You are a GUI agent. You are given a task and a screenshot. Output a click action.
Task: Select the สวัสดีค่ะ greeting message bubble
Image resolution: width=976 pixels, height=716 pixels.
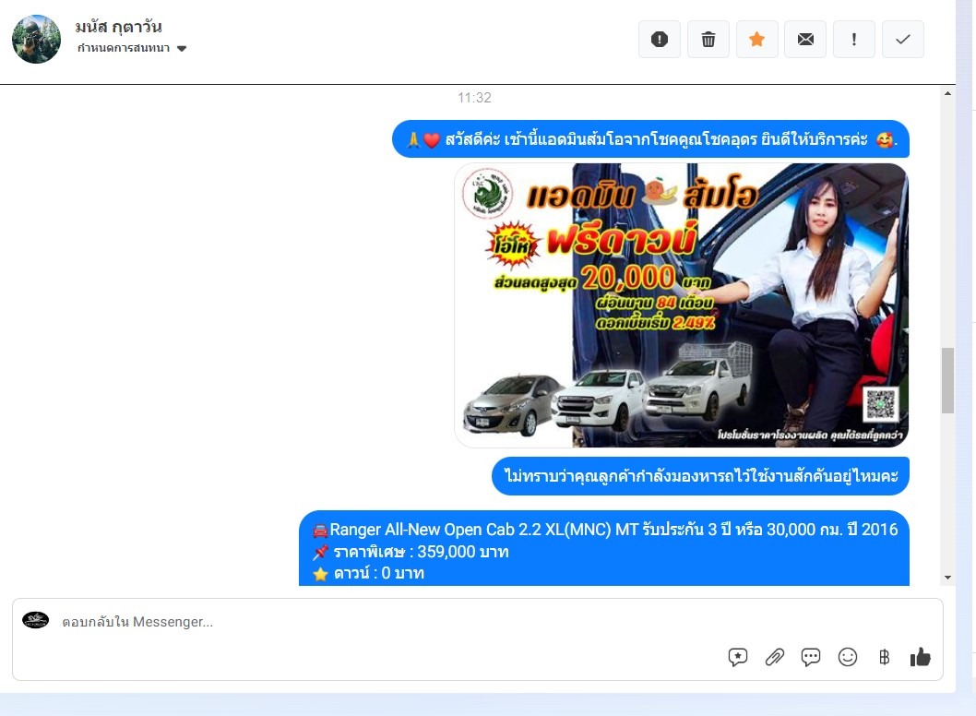(x=650, y=138)
